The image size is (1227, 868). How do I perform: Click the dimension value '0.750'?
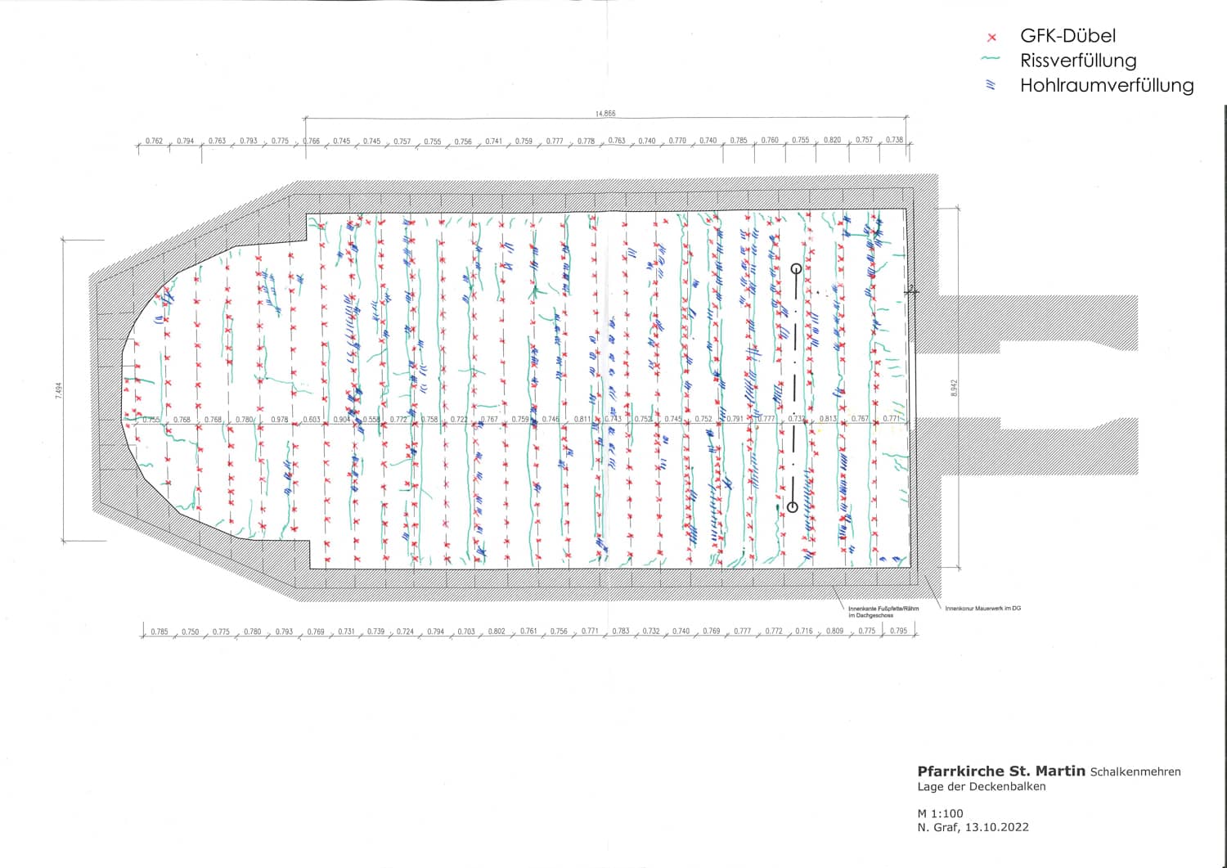click(190, 632)
